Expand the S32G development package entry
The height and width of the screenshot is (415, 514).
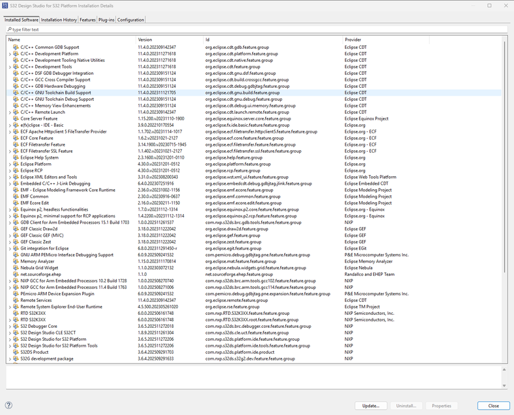click(x=10, y=359)
